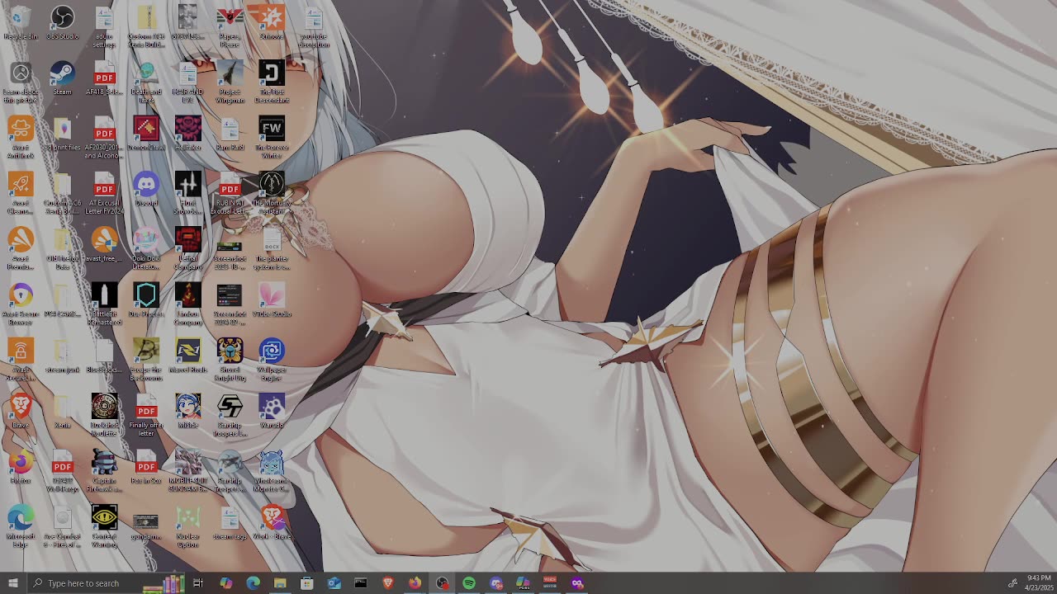1057x594 pixels.
Task: Open OBS Studio from the taskbar
Action: (x=442, y=583)
